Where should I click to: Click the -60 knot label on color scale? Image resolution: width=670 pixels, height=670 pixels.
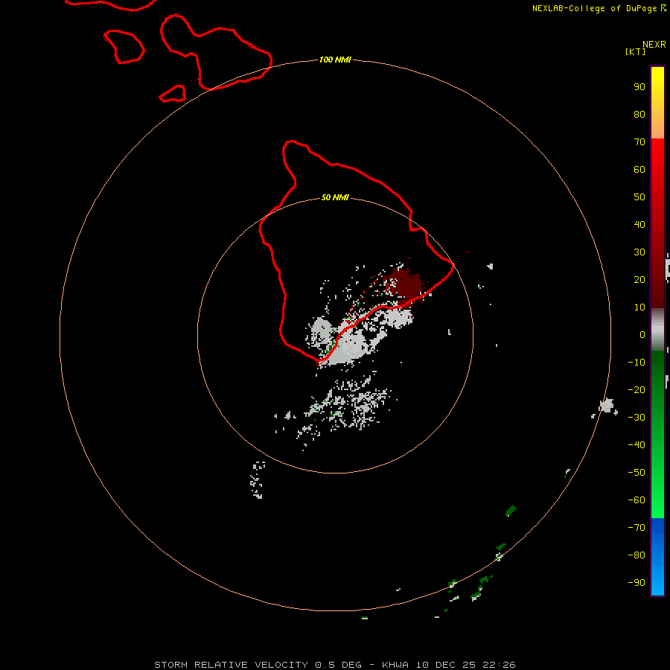[x=636, y=500]
